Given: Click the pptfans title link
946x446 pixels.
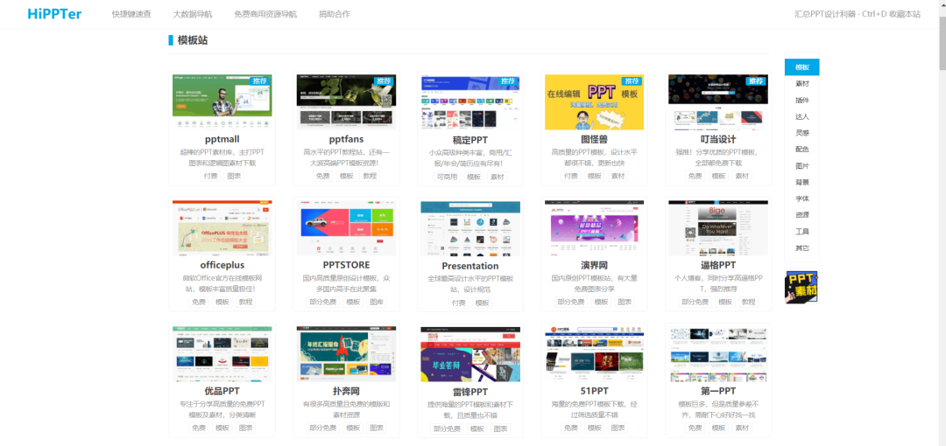Looking at the screenshot, I should (x=346, y=139).
